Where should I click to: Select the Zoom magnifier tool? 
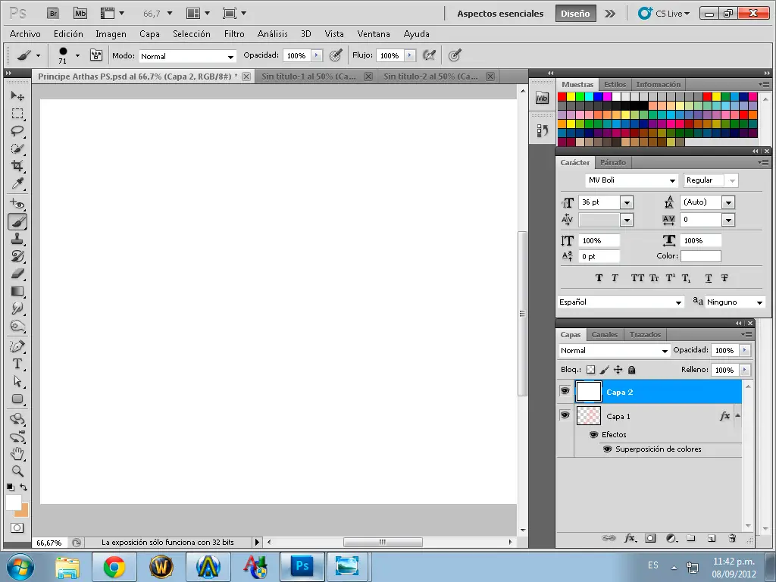coord(17,471)
